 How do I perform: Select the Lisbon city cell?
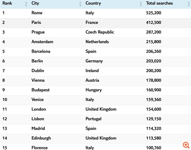tap(38, 119)
